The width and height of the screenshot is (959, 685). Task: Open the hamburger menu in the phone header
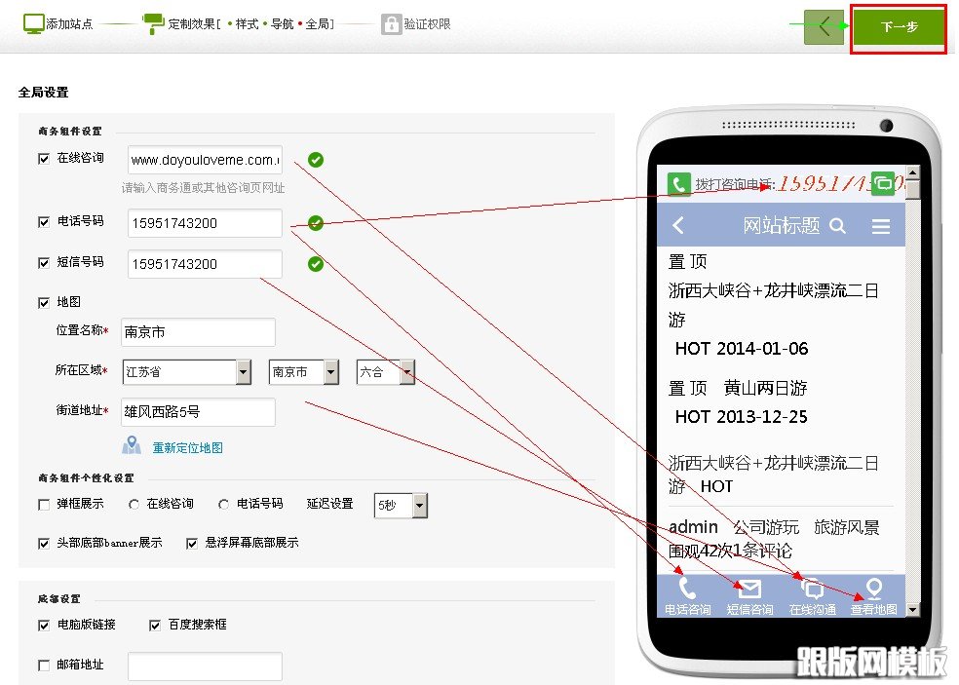[880, 225]
